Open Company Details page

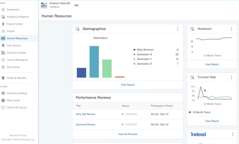point(16,53)
